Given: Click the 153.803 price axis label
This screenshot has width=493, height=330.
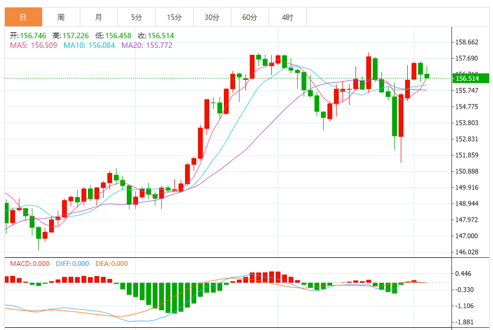Looking at the screenshot, I should 467,123.
